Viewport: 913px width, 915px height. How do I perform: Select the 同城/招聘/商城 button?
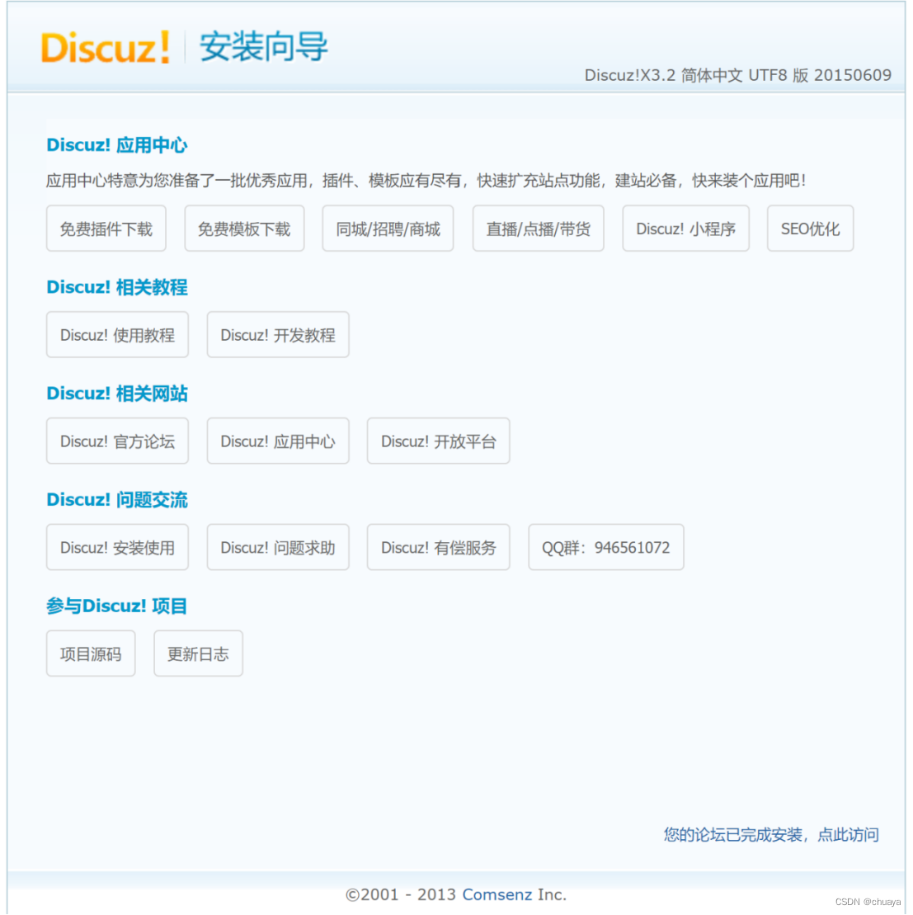pos(388,229)
